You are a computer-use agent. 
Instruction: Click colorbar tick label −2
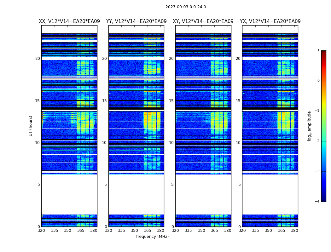click(317, 141)
